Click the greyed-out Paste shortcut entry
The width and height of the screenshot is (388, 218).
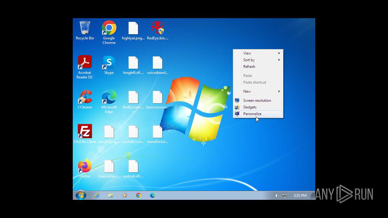(x=258, y=82)
